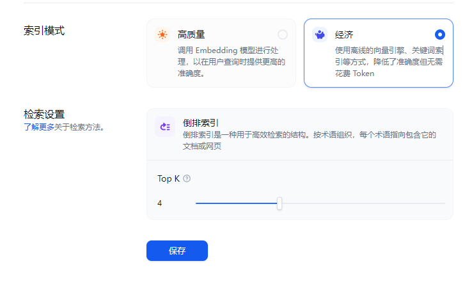Select the 经济 radio button

click(x=440, y=35)
